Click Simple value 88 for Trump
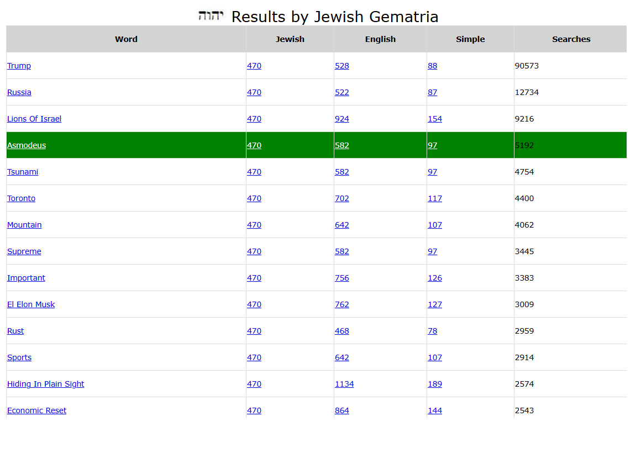 click(433, 66)
